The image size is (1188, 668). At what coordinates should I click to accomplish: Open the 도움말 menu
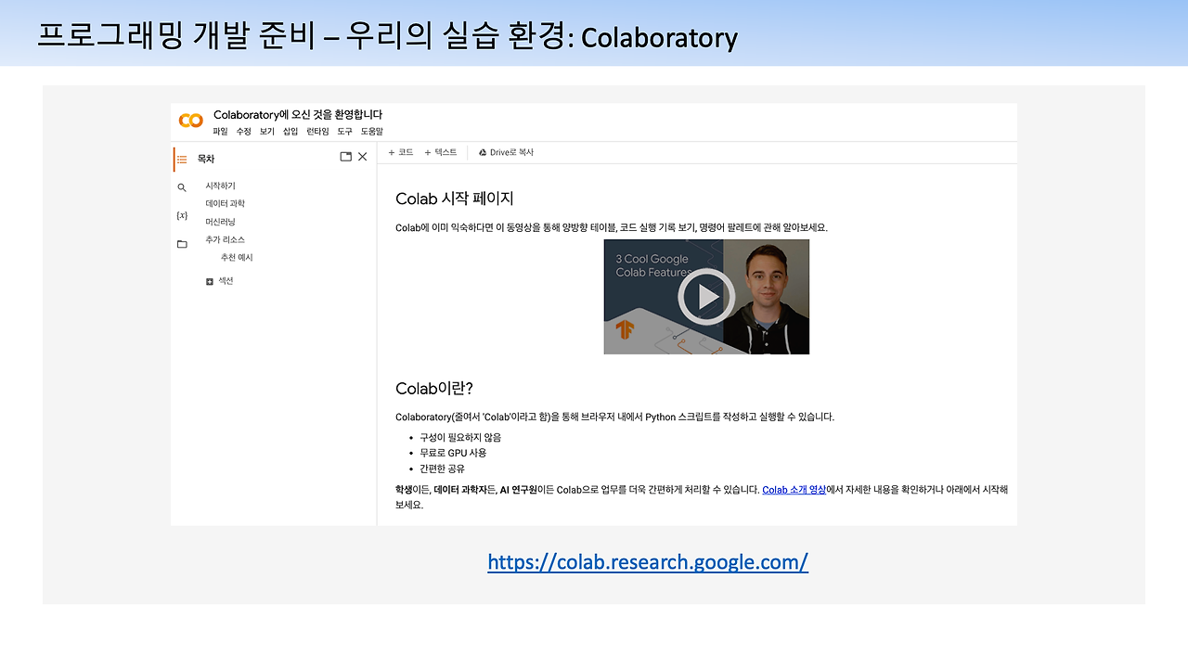[371, 132]
